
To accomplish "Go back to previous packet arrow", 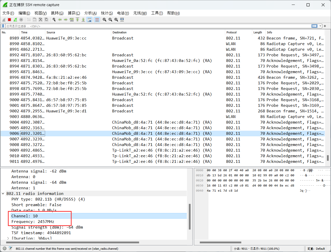I will point(60,20).
